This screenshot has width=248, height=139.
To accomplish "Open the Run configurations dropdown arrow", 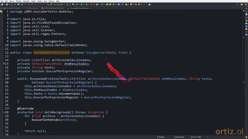I will [84, 4].
